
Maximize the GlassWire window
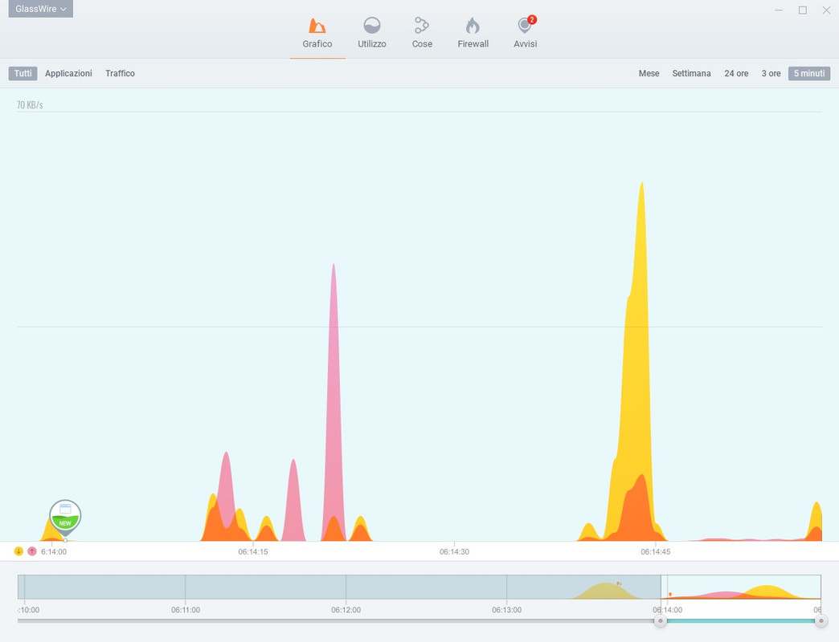[803, 10]
